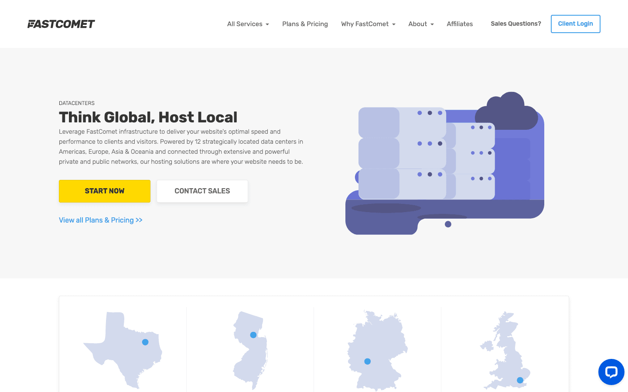This screenshot has height=392, width=628.
Task: Open the live chat bubble icon
Action: pyautogui.click(x=611, y=372)
